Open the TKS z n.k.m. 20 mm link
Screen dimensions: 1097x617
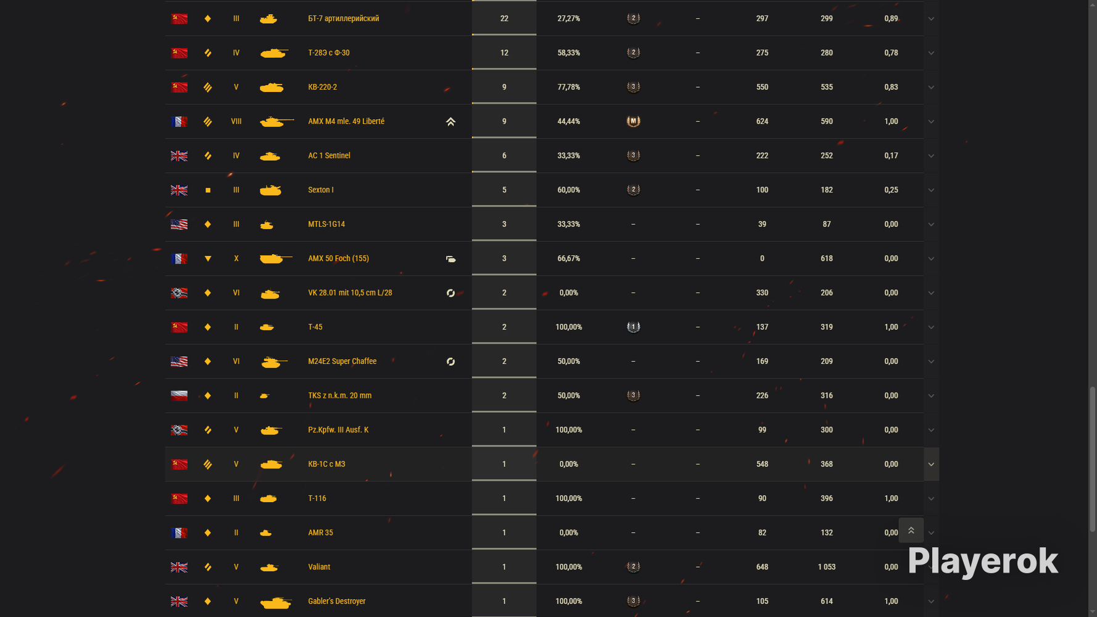339,395
